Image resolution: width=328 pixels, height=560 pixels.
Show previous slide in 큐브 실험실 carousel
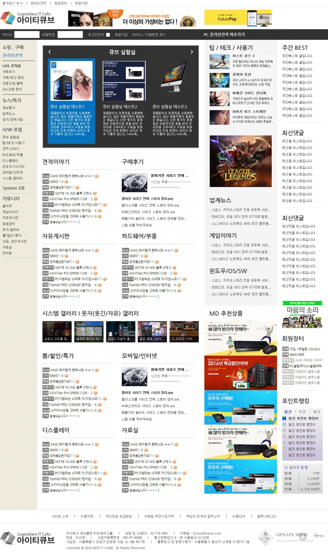tap(50, 52)
